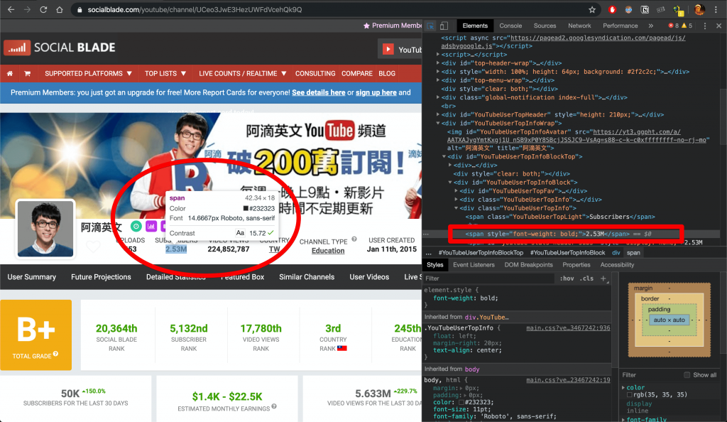Click the DevTools inspect element picker icon
Image resolution: width=727 pixels, height=422 pixels.
430,26
